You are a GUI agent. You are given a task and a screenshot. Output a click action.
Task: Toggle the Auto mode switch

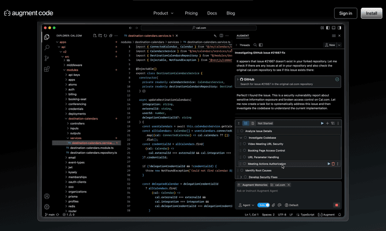coord(264,205)
